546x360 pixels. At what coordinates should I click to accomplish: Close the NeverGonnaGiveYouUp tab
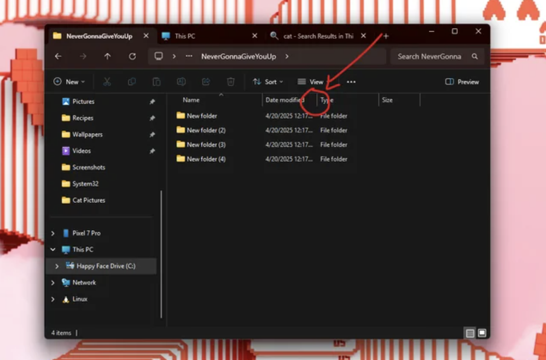coord(146,36)
